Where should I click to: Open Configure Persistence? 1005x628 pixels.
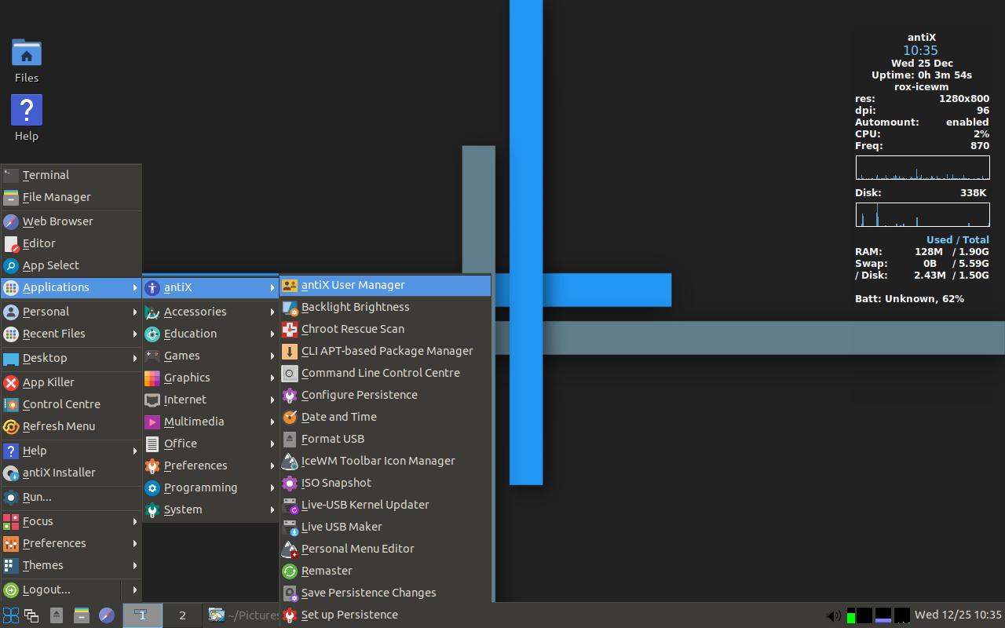point(386,395)
